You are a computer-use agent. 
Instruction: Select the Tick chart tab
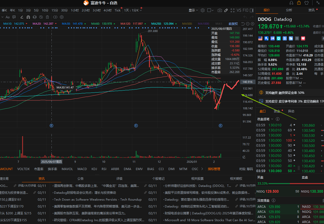pyautogui.click(x=118, y=10)
